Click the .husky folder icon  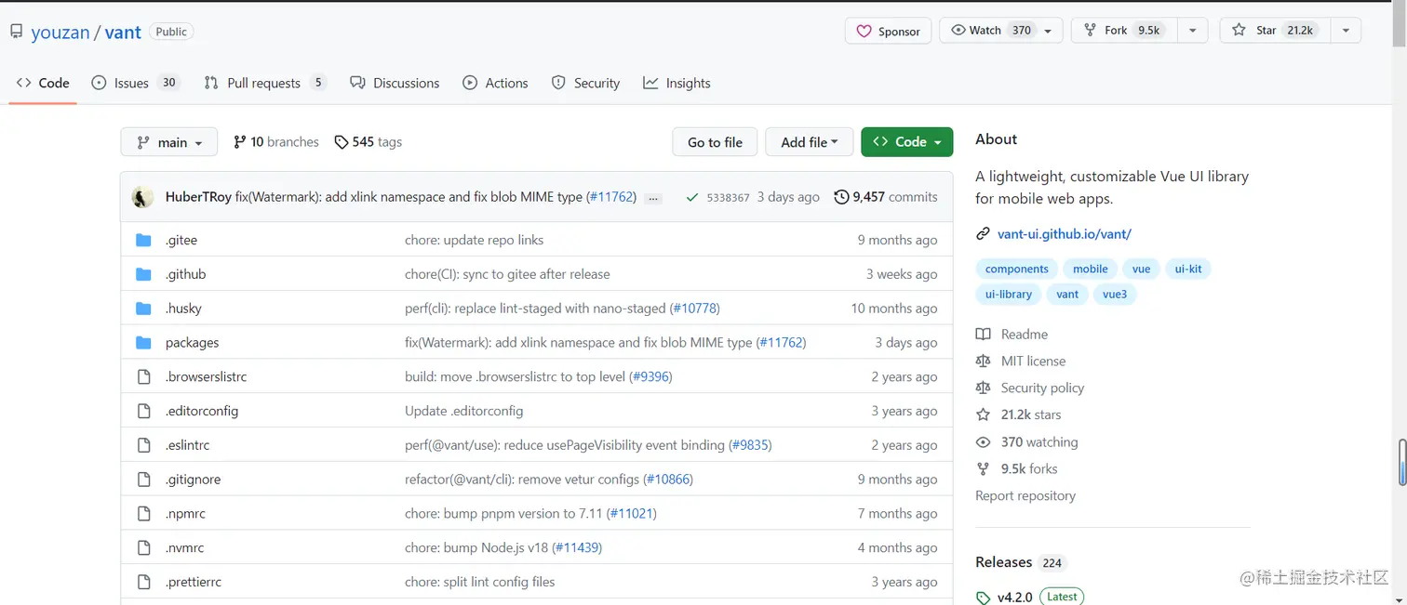click(x=143, y=309)
